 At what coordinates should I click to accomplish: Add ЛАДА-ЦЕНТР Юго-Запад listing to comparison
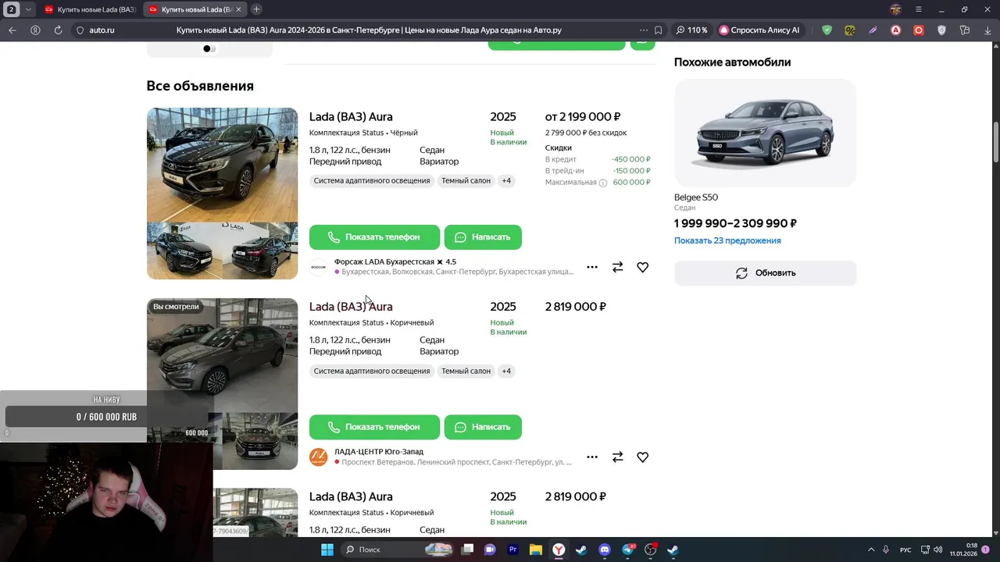tap(617, 457)
